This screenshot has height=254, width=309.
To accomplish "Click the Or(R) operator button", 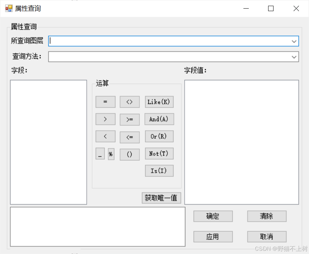I will point(159,136).
